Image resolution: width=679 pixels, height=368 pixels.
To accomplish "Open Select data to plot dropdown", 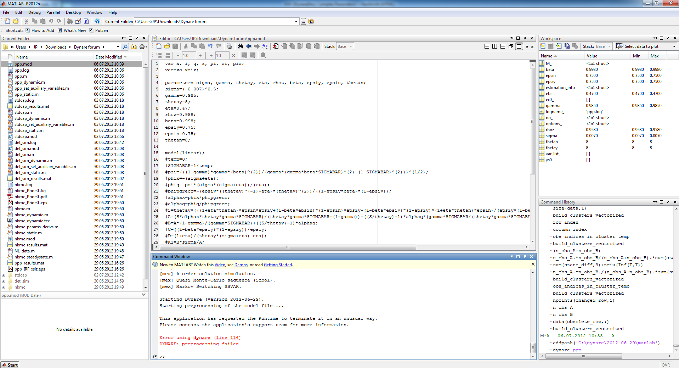I will click(x=646, y=46).
